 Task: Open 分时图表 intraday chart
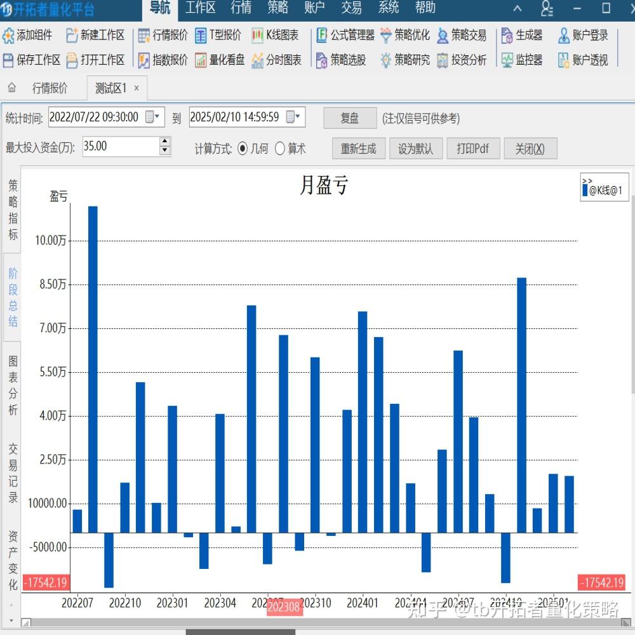[276, 60]
